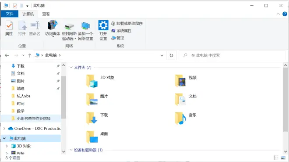The width and height of the screenshot is (289, 162).
Task: Switch to details view icon
Action: pyautogui.click(x=276, y=158)
